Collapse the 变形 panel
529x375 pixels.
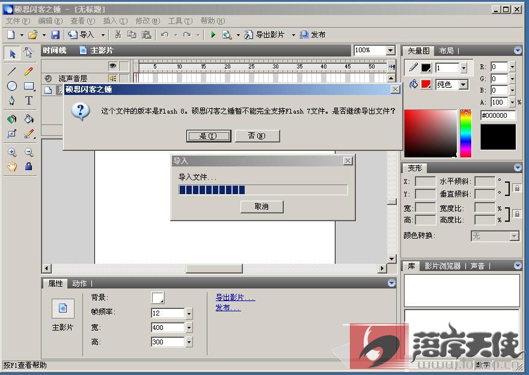518,168
